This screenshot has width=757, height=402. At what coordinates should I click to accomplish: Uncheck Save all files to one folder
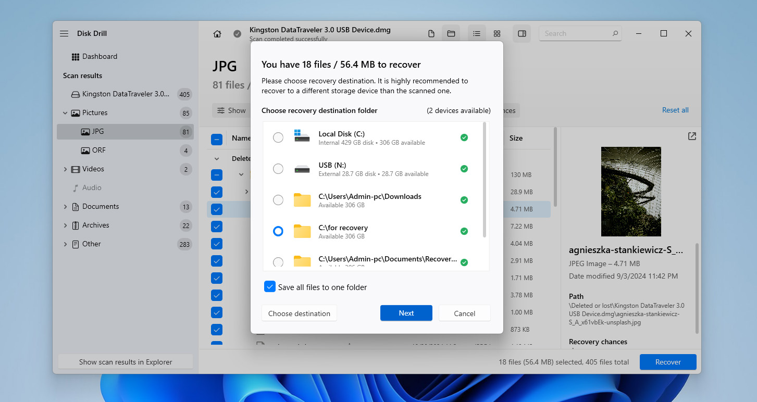(270, 287)
